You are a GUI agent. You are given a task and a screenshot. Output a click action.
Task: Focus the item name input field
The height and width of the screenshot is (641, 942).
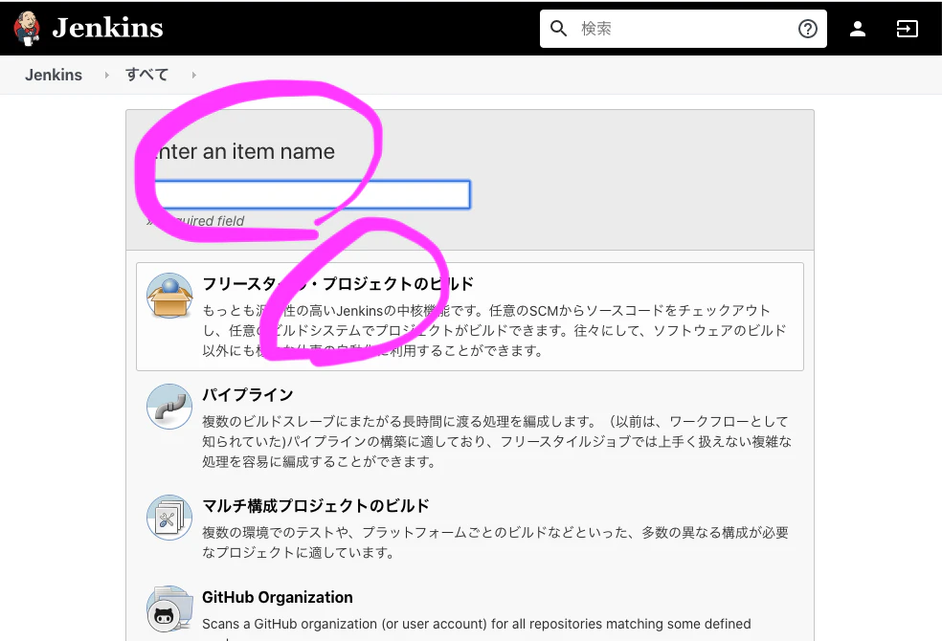pos(309,194)
